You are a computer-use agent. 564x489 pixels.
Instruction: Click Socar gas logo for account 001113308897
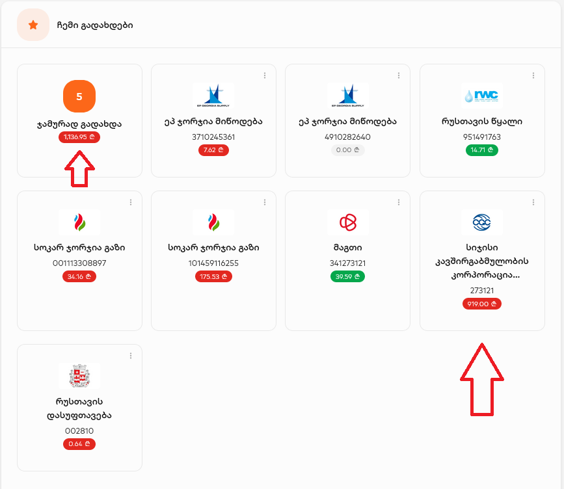click(x=79, y=222)
